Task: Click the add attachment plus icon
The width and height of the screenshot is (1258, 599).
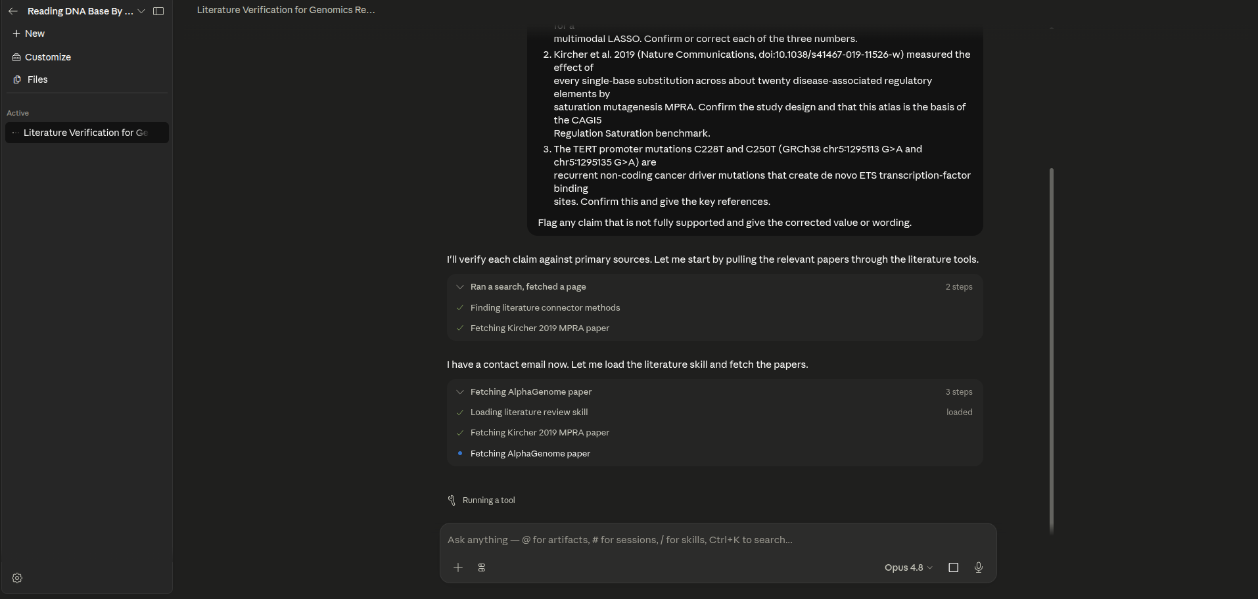Action: pos(458,567)
